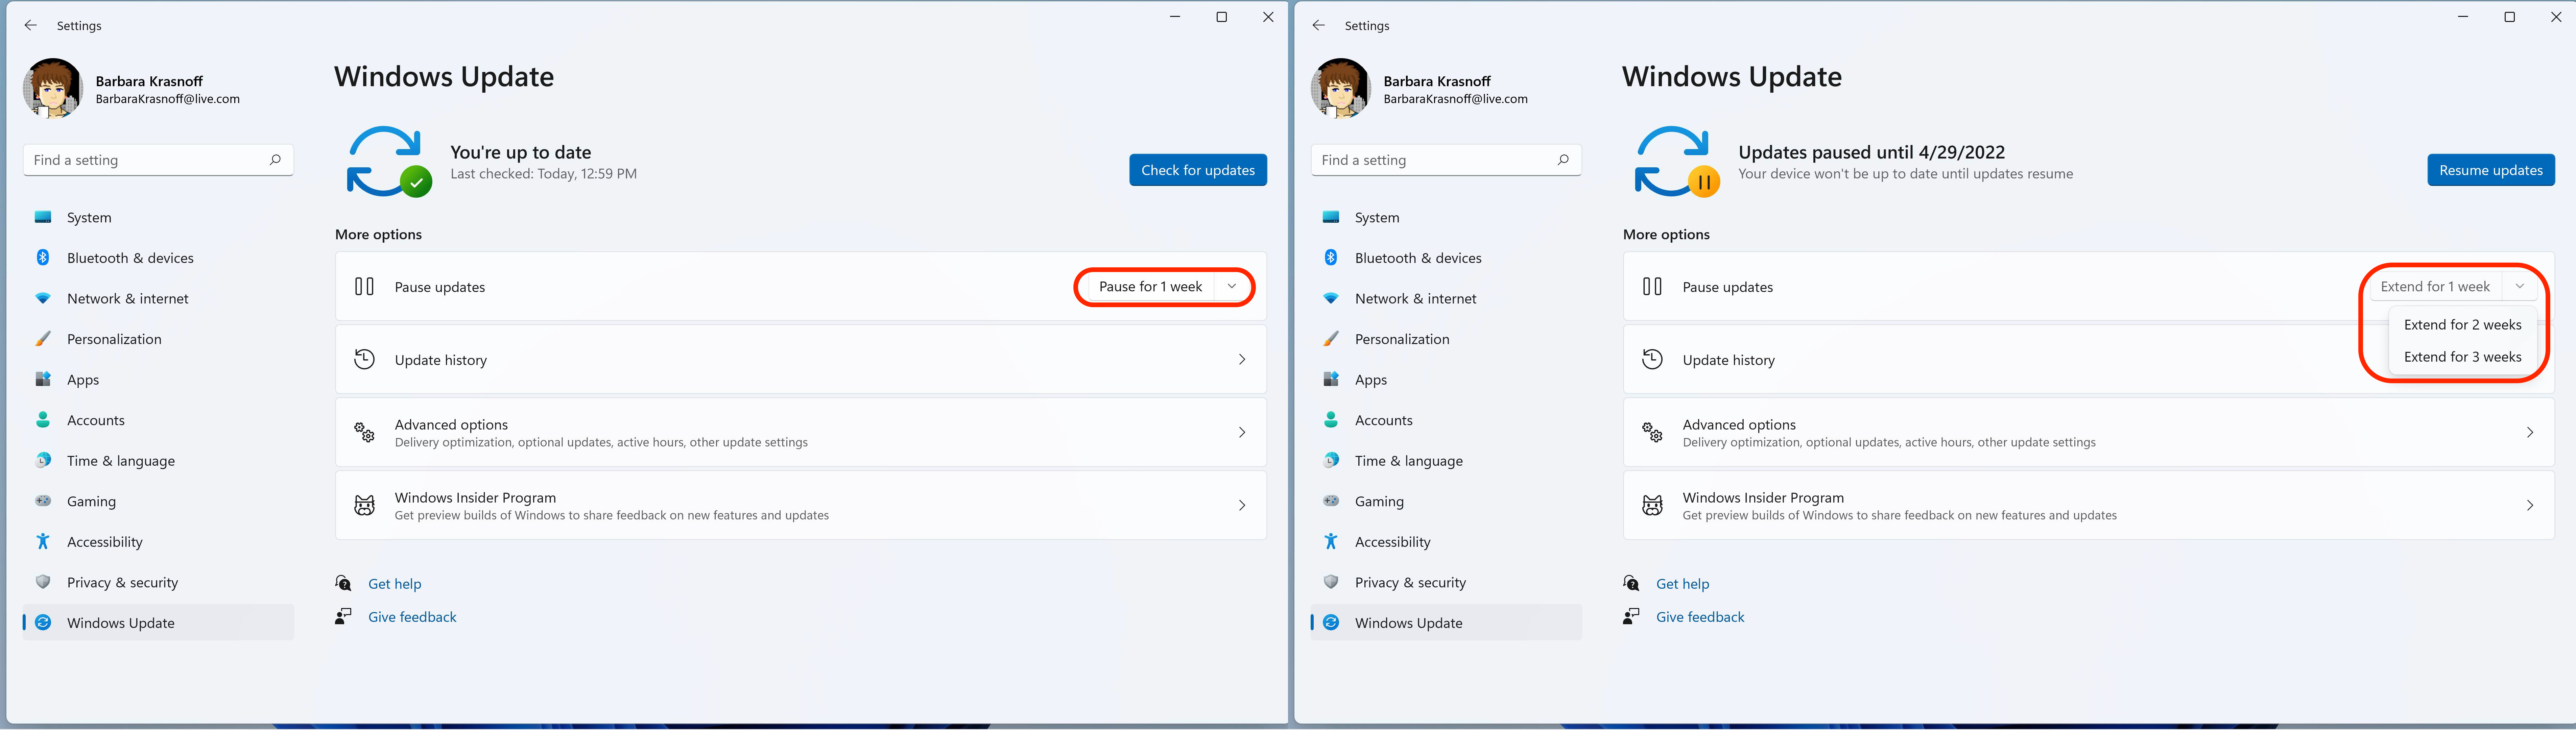Image resolution: width=2576 pixels, height=730 pixels.
Task: Click Privacy & security shield icon, left window
Action: point(43,582)
